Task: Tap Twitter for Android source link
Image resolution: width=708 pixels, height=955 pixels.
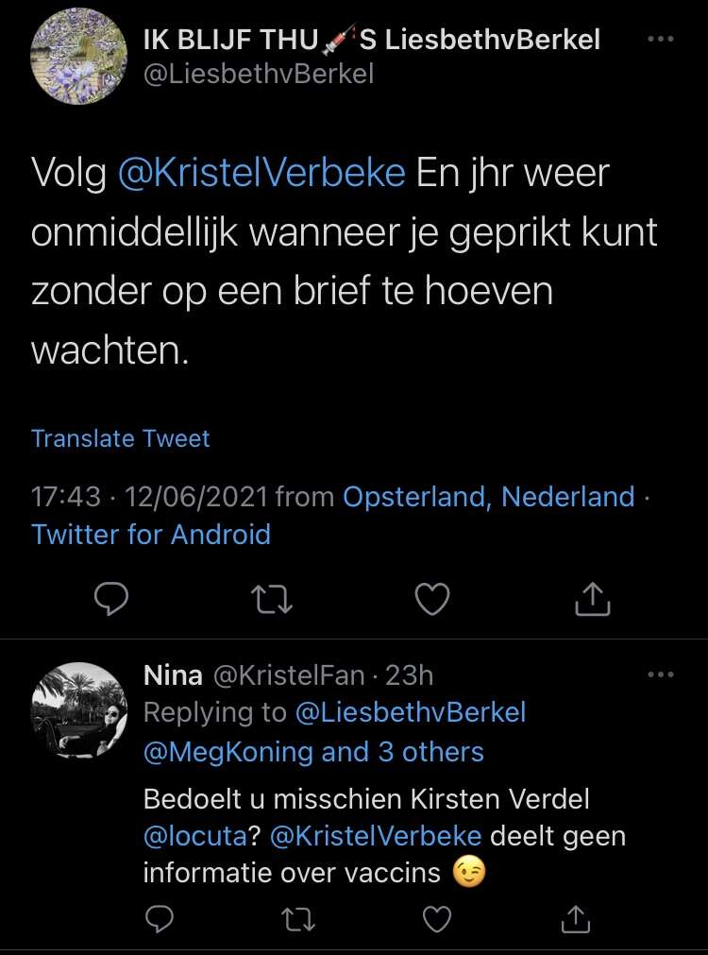Action: [x=151, y=535]
